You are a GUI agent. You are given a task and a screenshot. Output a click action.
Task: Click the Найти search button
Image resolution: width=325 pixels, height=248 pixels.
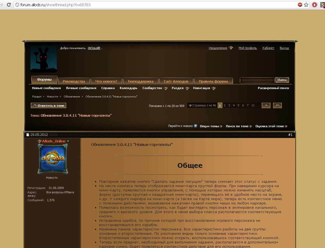[x=282, y=80]
